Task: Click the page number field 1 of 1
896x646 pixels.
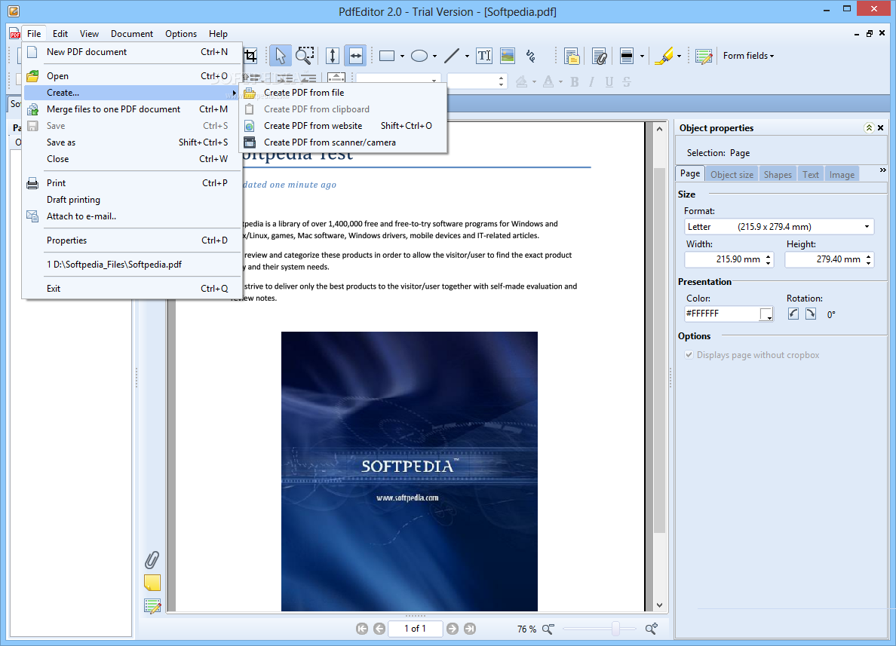Action: click(x=415, y=629)
